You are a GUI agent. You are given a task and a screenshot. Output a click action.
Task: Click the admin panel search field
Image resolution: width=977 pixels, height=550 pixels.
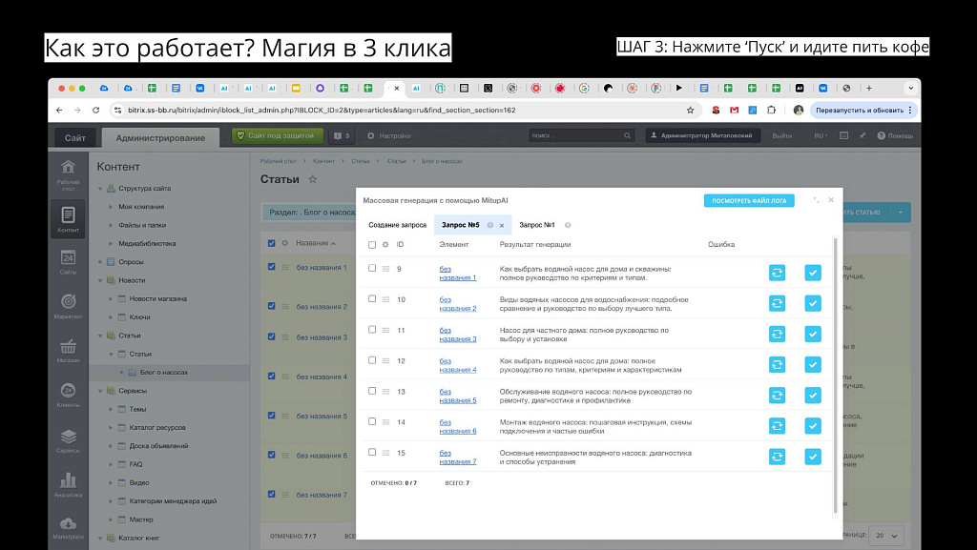coord(580,136)
